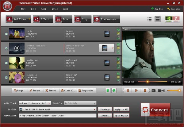Click yellow remove icon on amelie.avi row

(x=118, y=63)
